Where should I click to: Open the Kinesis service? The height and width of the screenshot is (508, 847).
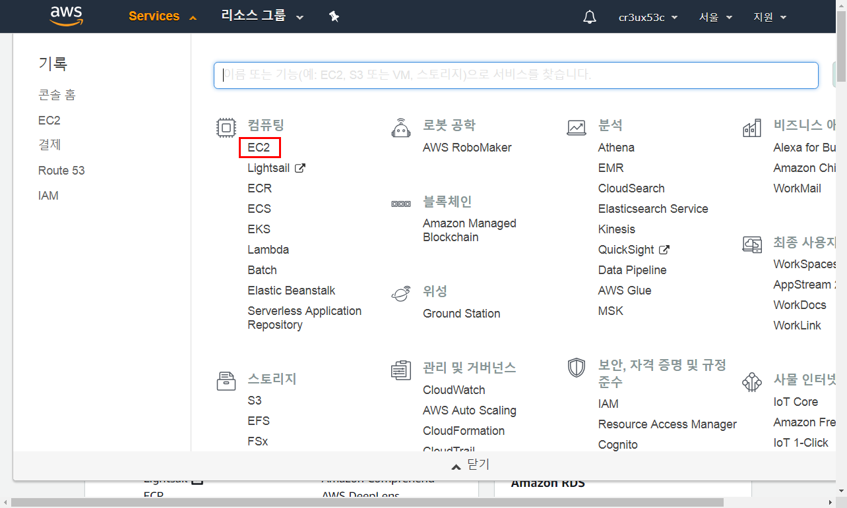[x=617, y=229]
